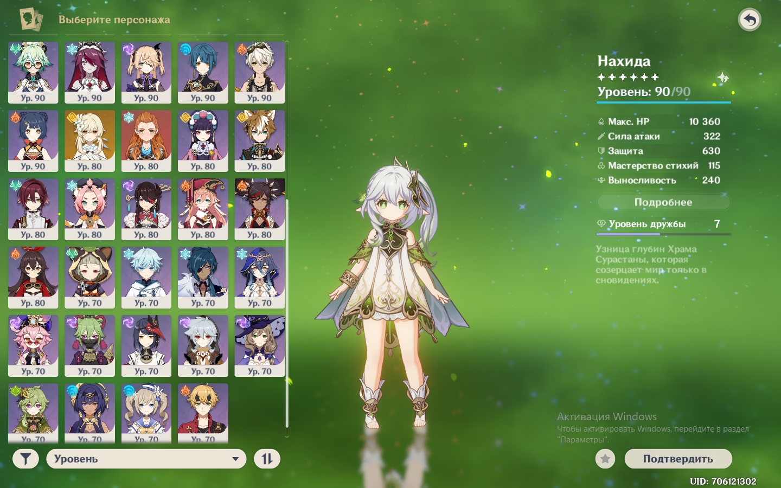Viewport: 781px width, 488px height.
Task: Select Candace, the dark-skinned Hydro woman
Action: [89, 413]
